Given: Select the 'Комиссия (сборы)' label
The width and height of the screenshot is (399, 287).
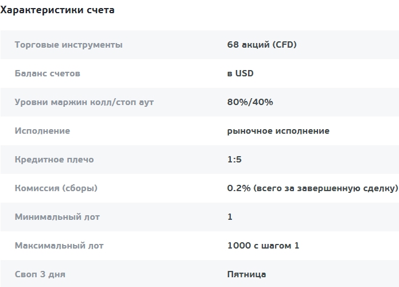Looking at the screenshot, I should (56, 188).
